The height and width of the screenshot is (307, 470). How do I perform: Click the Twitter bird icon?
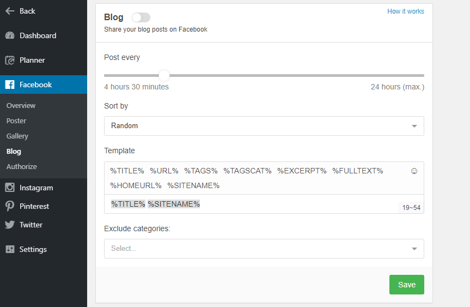(10, 225)
